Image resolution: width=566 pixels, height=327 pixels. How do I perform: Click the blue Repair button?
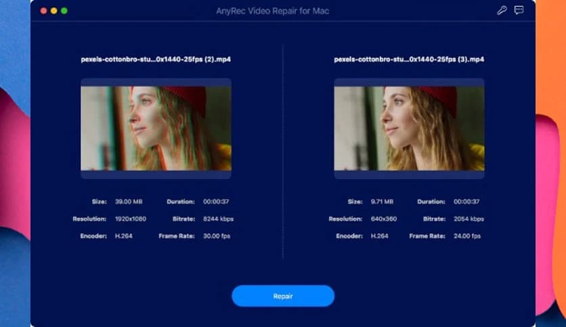coord(283,296)
